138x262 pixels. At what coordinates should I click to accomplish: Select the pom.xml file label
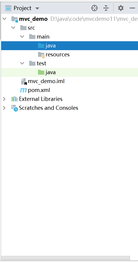pos(39,90)
